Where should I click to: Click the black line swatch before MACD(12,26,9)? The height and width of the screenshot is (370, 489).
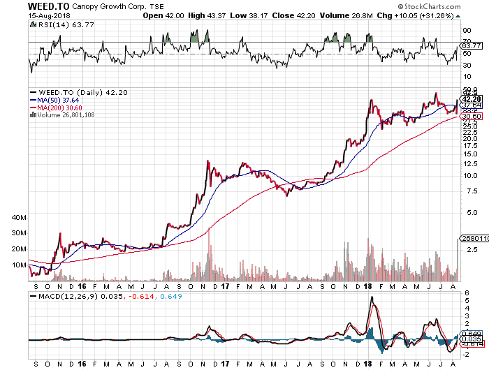[33, 296]
